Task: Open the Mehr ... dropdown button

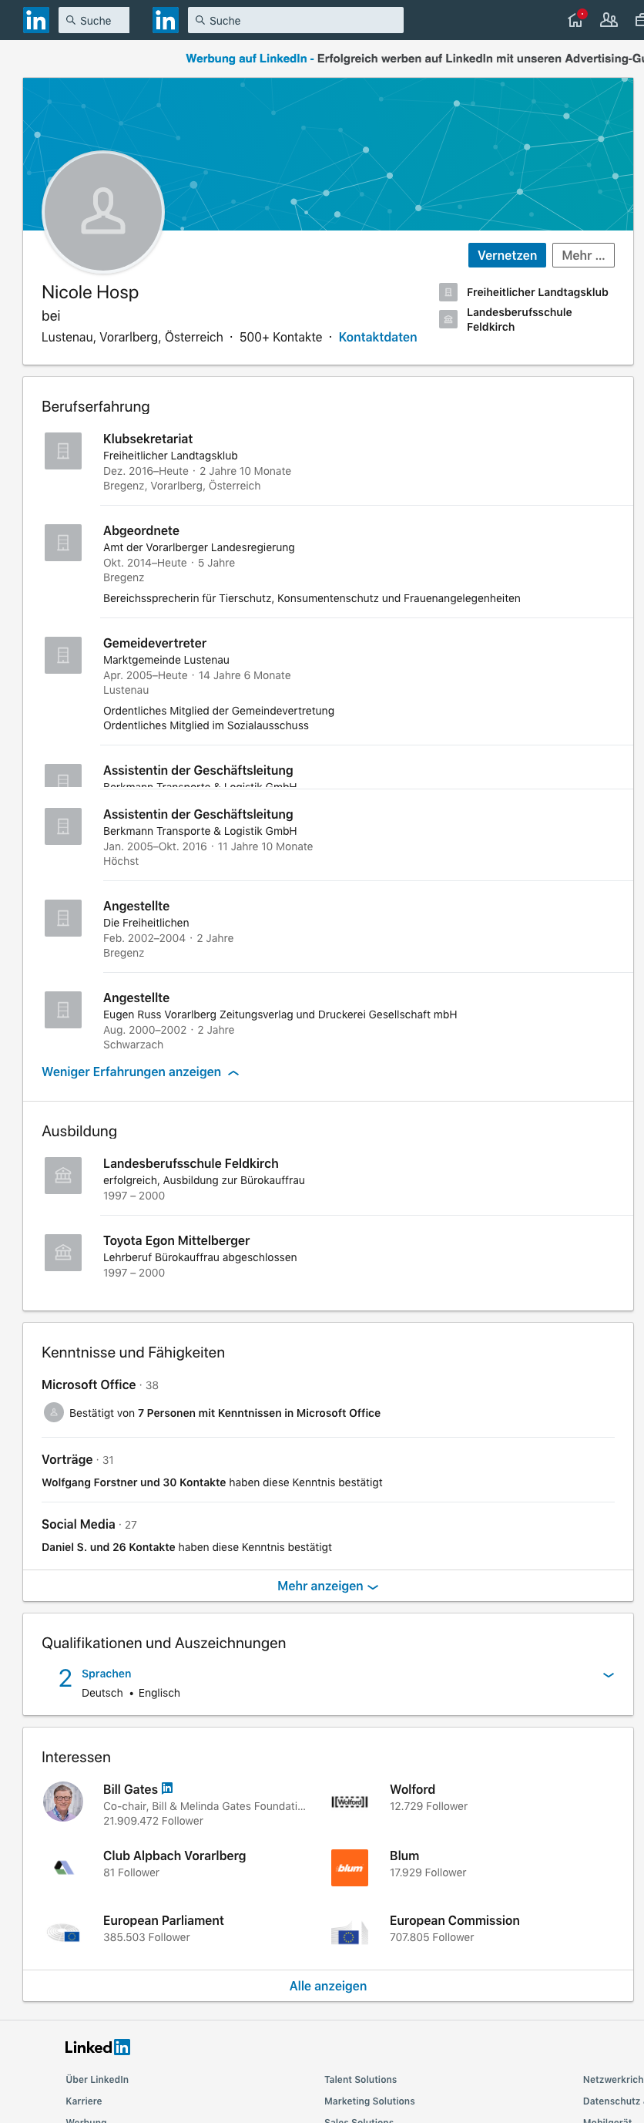Action: coord(583,255)
